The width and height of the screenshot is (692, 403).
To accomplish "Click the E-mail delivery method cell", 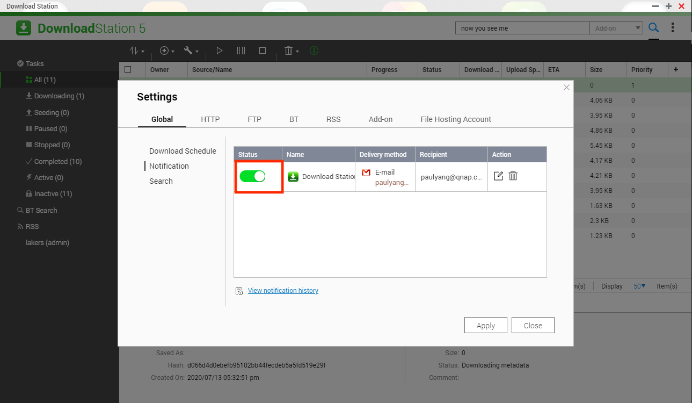I will (385, 177).
